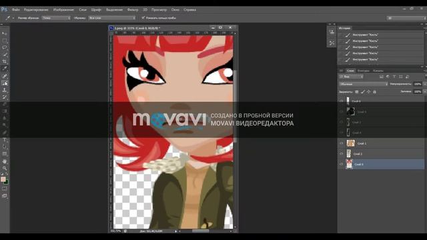This screenshot has height=240, width=427.
Task: Select the Horizontal Type tool
Action: coord(5,140)
